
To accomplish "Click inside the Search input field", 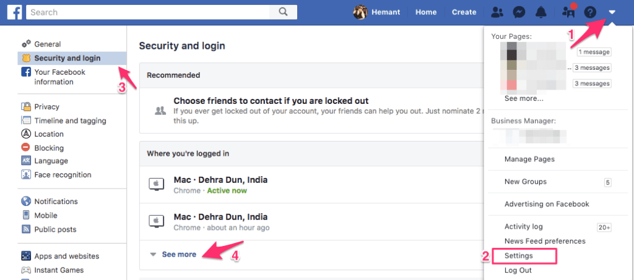I will click(148, 12).
